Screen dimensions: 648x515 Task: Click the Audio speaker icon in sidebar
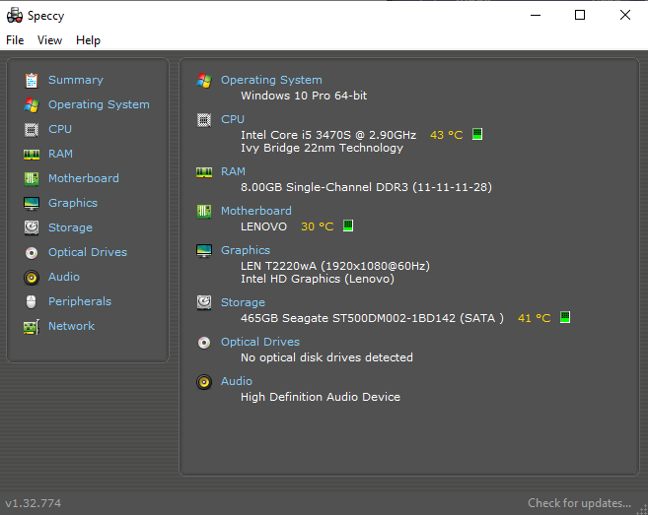pos(32,278)
